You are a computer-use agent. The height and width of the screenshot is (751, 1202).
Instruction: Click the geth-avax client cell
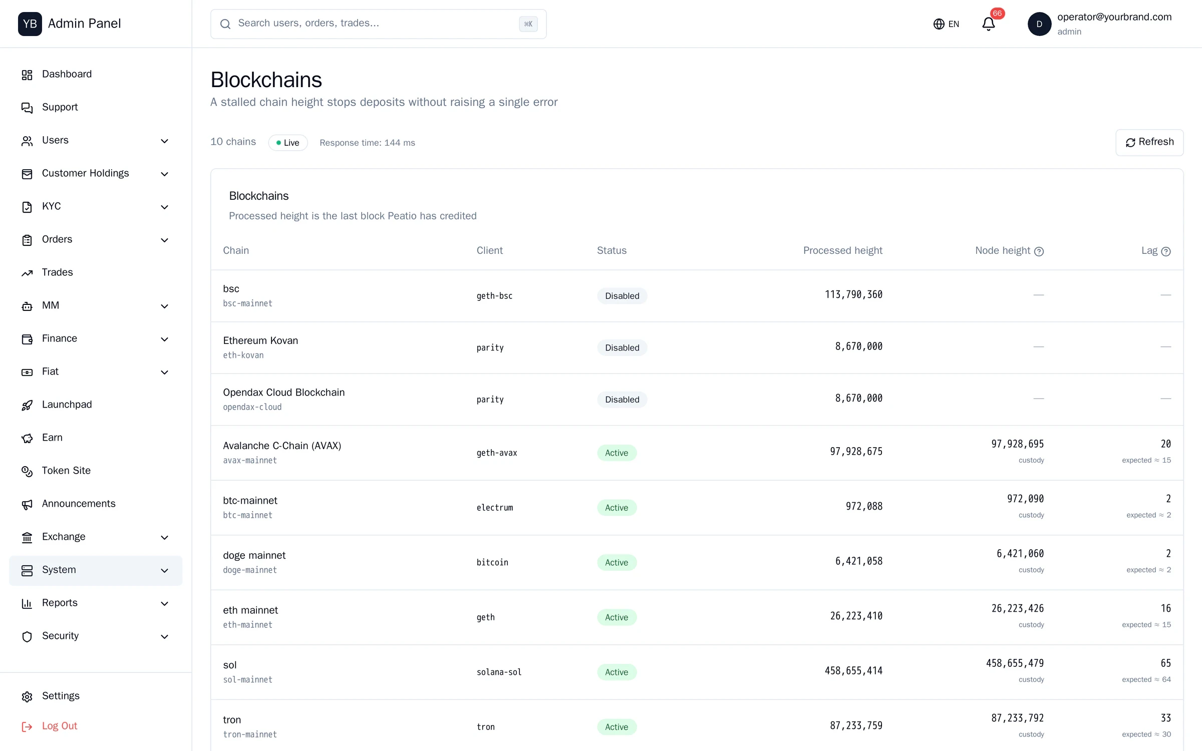point(497,453)
